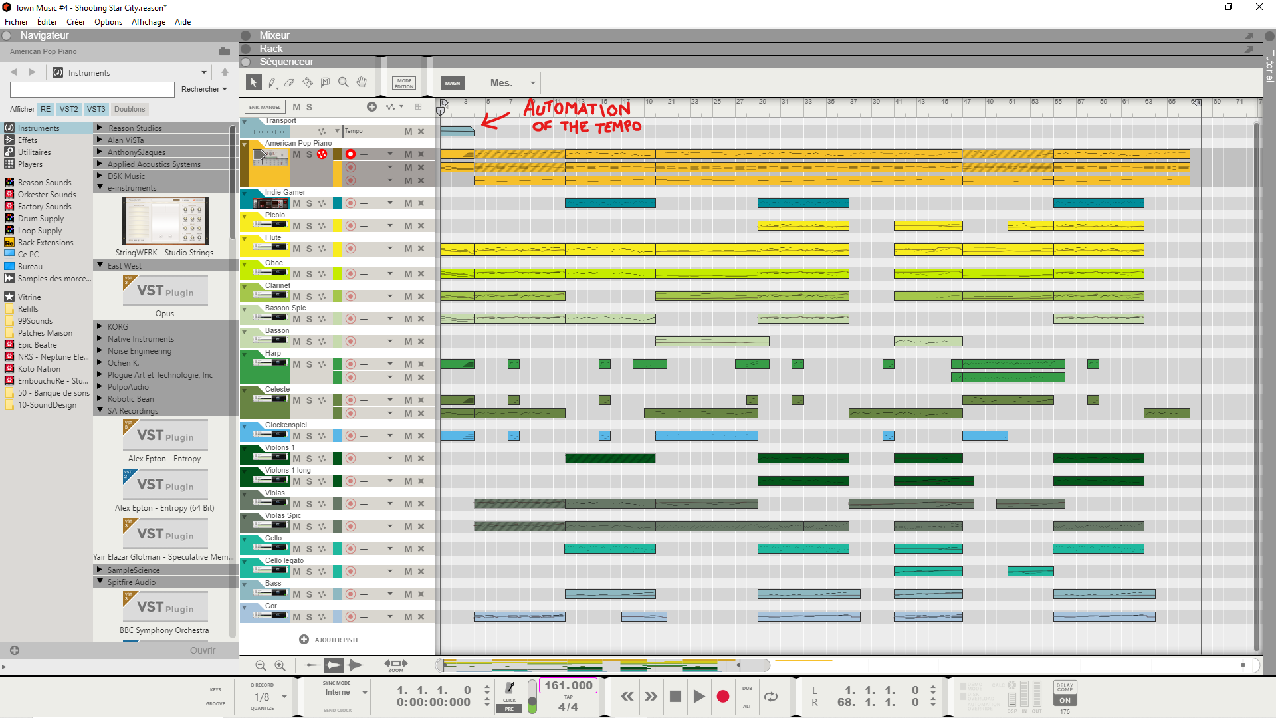Select the Razor tool

[x=308, y=82]
